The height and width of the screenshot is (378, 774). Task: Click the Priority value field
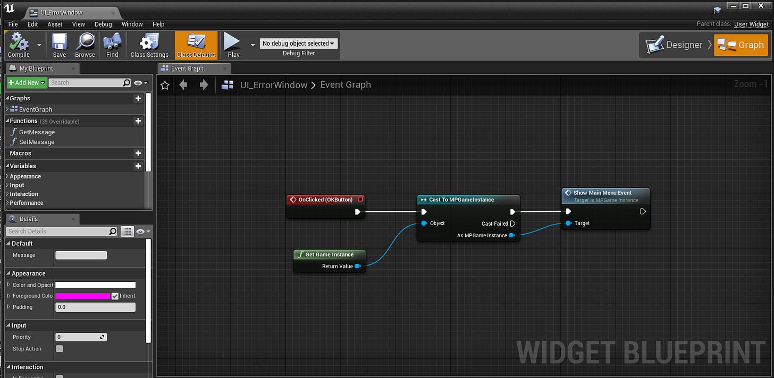coord(81,337)
